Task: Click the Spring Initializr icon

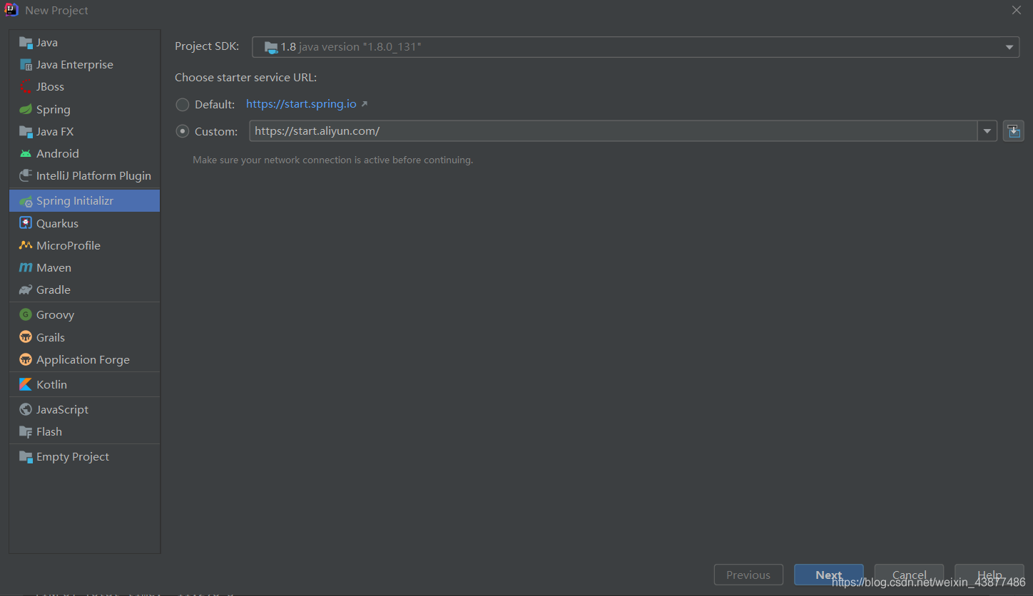Action: 26,201
